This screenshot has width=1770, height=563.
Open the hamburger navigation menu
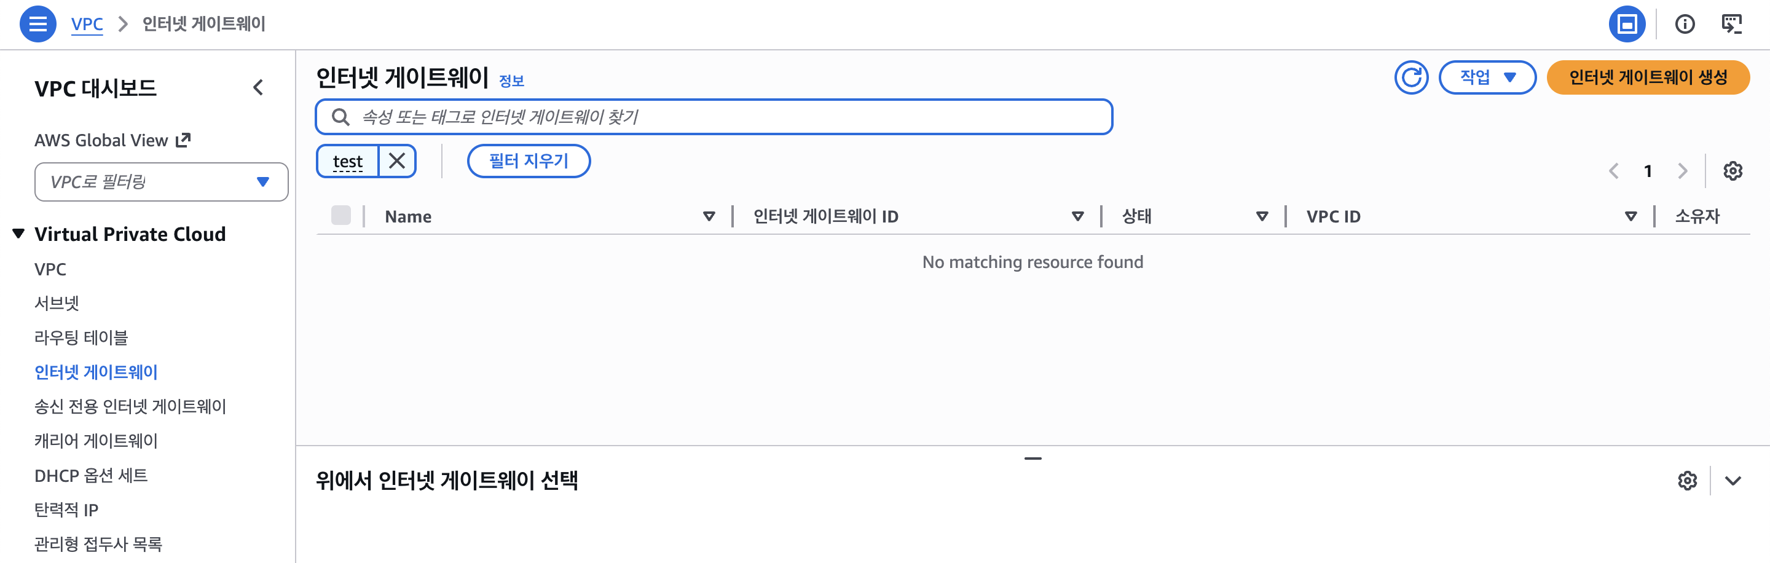pos(37,24)
